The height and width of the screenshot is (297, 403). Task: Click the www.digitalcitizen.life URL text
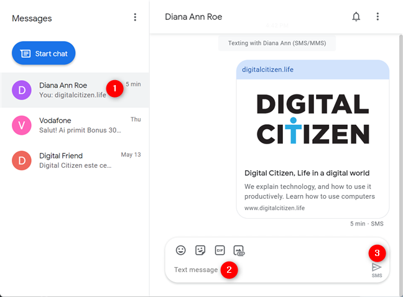pyautogui.click(x=274, y=208)
